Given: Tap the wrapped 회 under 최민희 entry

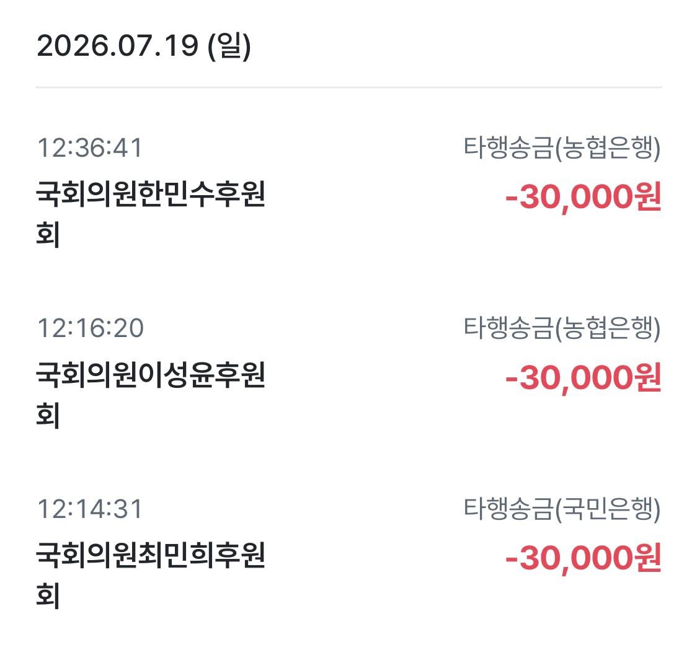Looking at the screenshot, I should point(48,595).
